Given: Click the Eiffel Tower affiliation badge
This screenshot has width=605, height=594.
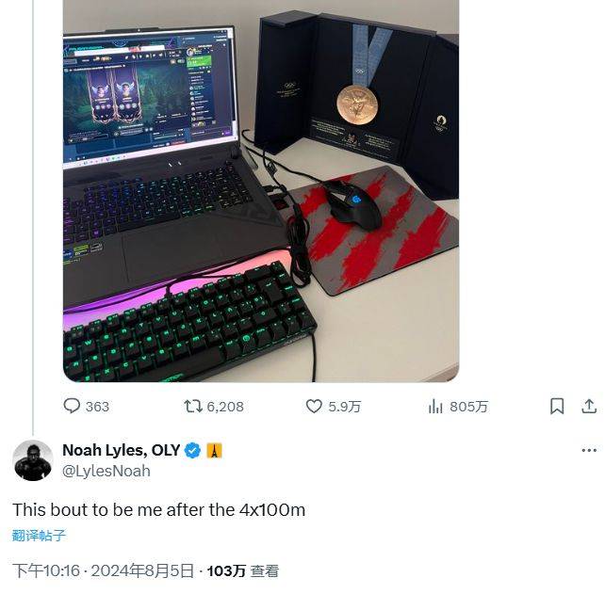Looking at the screenshot, I should tap(214, 450).
